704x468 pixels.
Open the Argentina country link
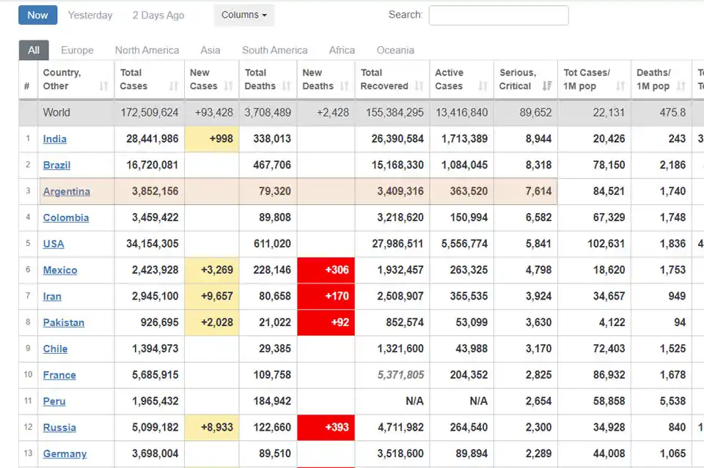pos(67,192)
